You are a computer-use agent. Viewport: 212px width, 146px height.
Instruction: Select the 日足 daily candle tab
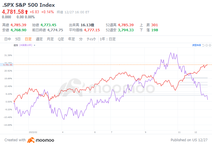point(28,39)
